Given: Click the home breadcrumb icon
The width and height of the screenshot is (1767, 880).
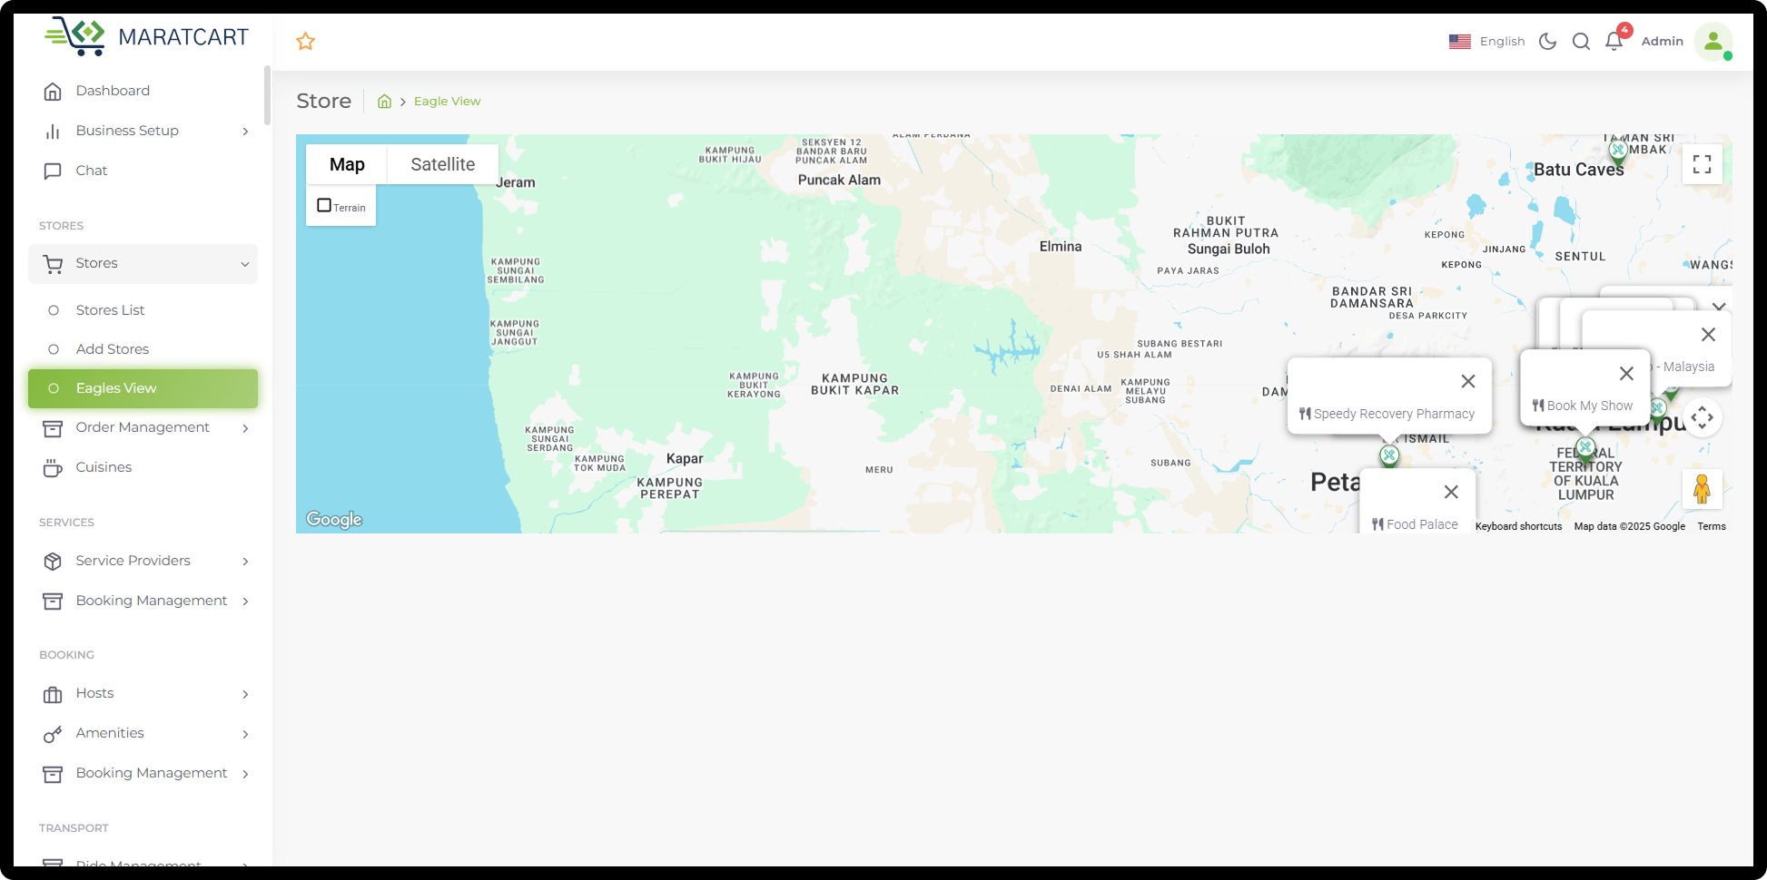Looking at the screenshot, I should [384, 102].
